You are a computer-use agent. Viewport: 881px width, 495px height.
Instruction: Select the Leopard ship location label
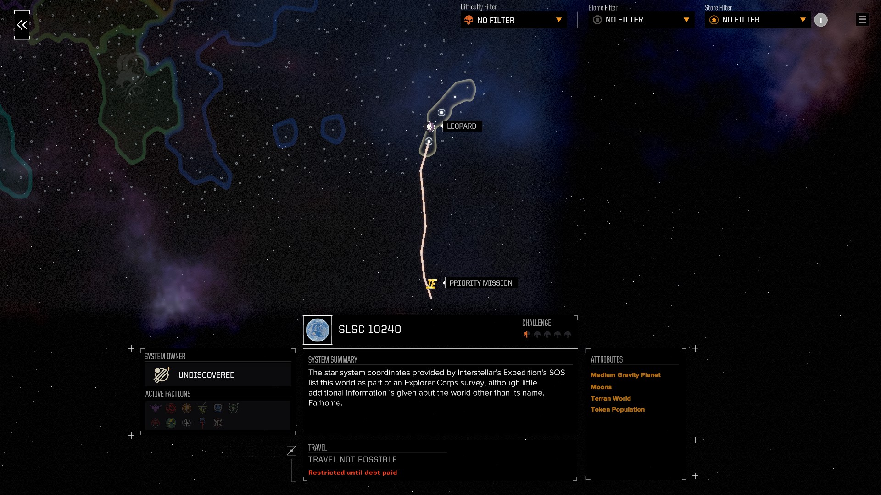[462, 126]
